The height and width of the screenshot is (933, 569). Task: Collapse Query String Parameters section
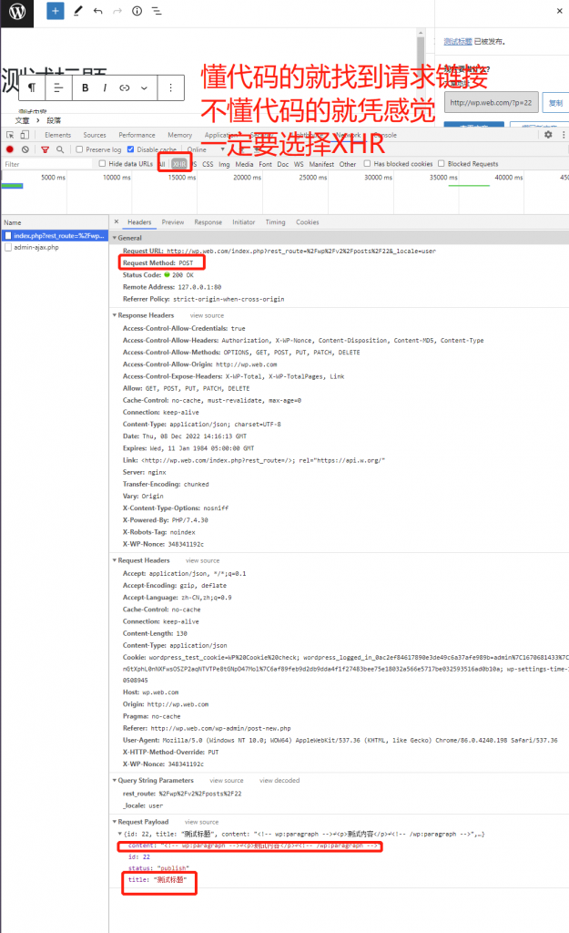click(x=115, y=780)
